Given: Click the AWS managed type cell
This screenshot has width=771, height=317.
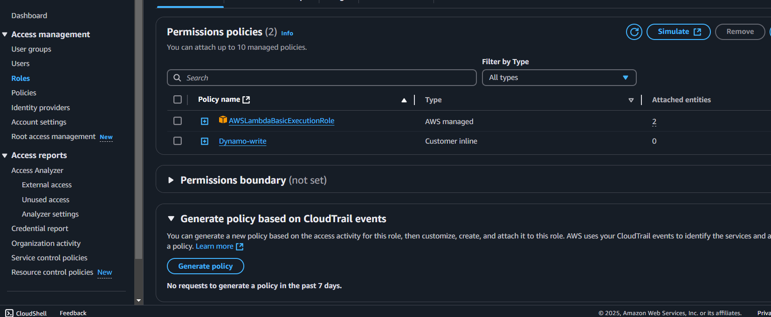Looking at the screenshot, I should [449, 121].
